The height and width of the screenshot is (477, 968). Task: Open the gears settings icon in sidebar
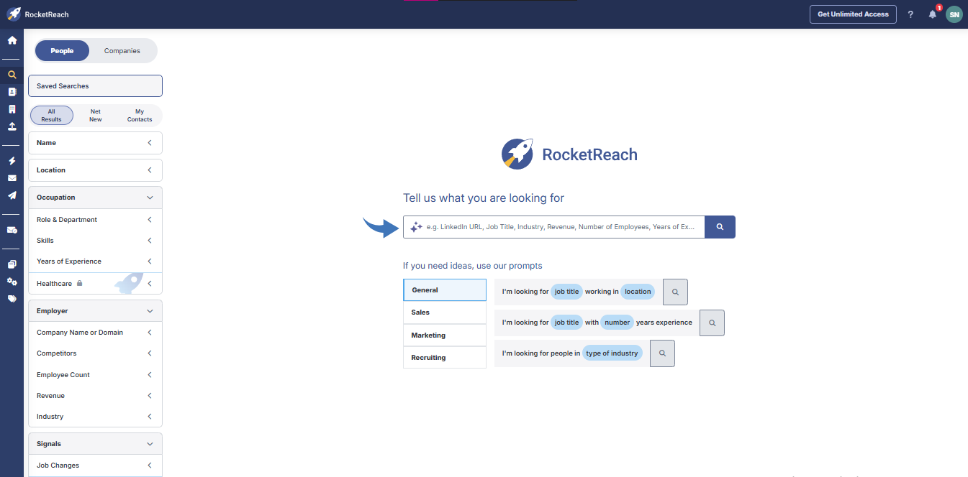click(12, 282)
